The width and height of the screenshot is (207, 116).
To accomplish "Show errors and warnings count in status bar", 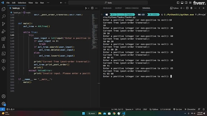I will click(10, 109).
